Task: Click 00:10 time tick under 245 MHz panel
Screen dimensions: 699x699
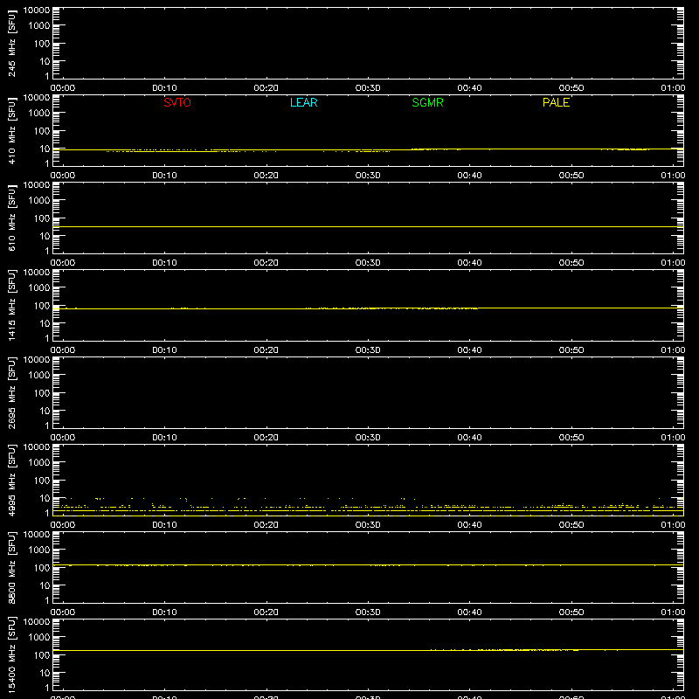Action: pos(164,88)
